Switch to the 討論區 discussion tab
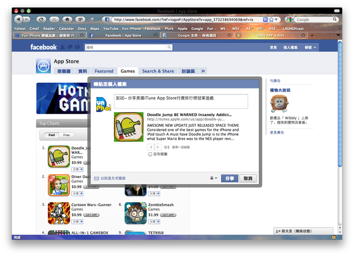Screen dimensions: 354x256 [188, 71]
